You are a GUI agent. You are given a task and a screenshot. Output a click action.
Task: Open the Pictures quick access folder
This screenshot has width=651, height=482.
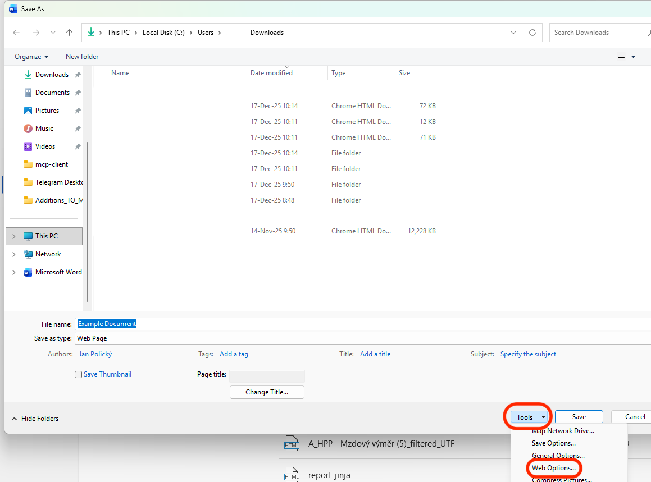(47, 111)
